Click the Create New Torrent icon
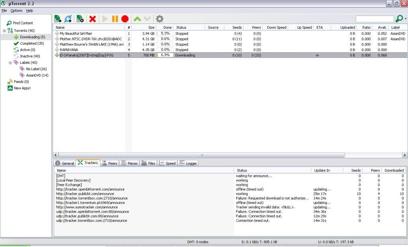Screen dimensions: 408x247 coord(80,19)
